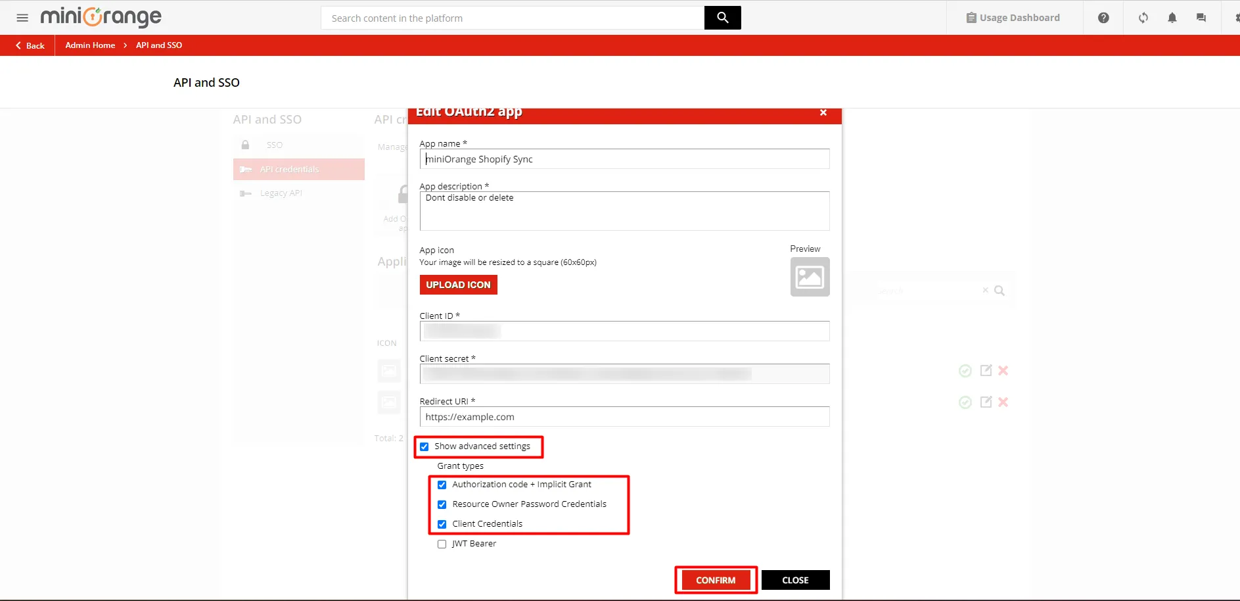The height and width of the screenshot is (601, 1240).
Task: Open the chat messages icon
Action: [x=1201, y=18]
